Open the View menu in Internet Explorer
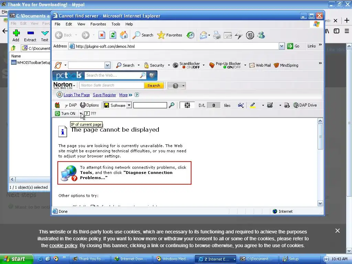Viewport: 352px width, 264px height. tap(81, 24)
